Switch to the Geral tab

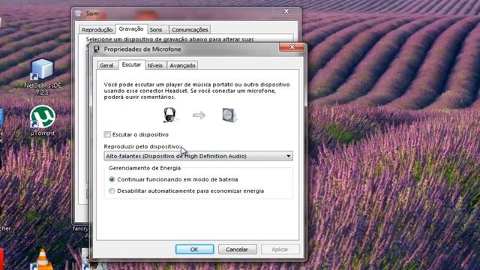(x=106, y=65)
